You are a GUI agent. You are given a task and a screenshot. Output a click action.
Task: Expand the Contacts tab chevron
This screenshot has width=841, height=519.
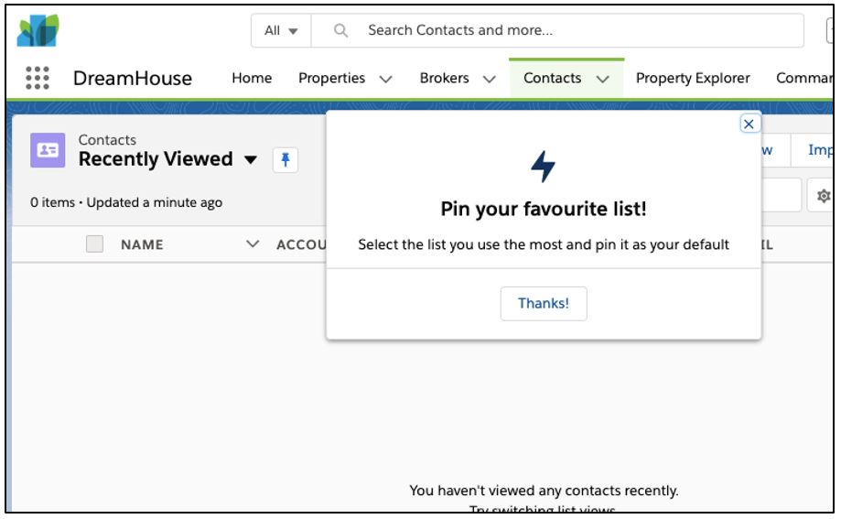tap(603, 79)
